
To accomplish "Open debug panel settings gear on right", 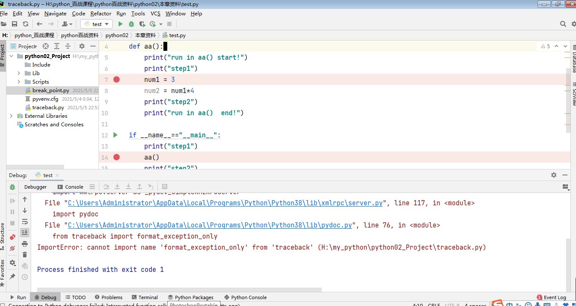I will [554, 175].
